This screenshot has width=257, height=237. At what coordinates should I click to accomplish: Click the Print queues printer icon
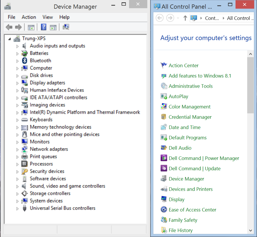coord(25,156)
